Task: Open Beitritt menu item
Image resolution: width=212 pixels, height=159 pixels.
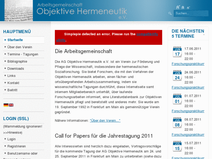Action: click(x=12, y=90)
